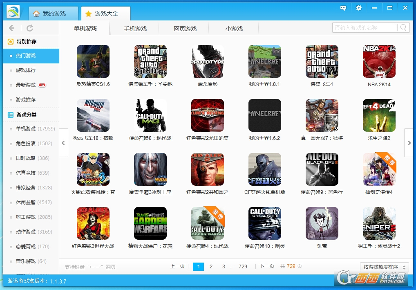Viewport: 416px width, 290px height.
Task: Select the 虐杀原形 Prototype icon
Action: [208, 61]
